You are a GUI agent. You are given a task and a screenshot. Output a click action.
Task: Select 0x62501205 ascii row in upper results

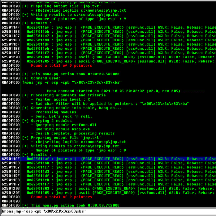(x=108, y=61)
